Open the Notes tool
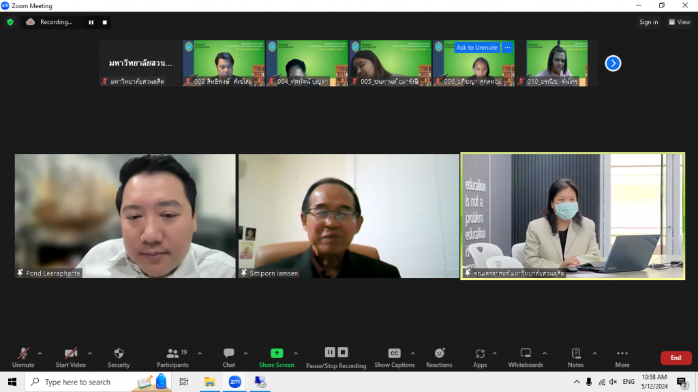 (x=575, y=357)
